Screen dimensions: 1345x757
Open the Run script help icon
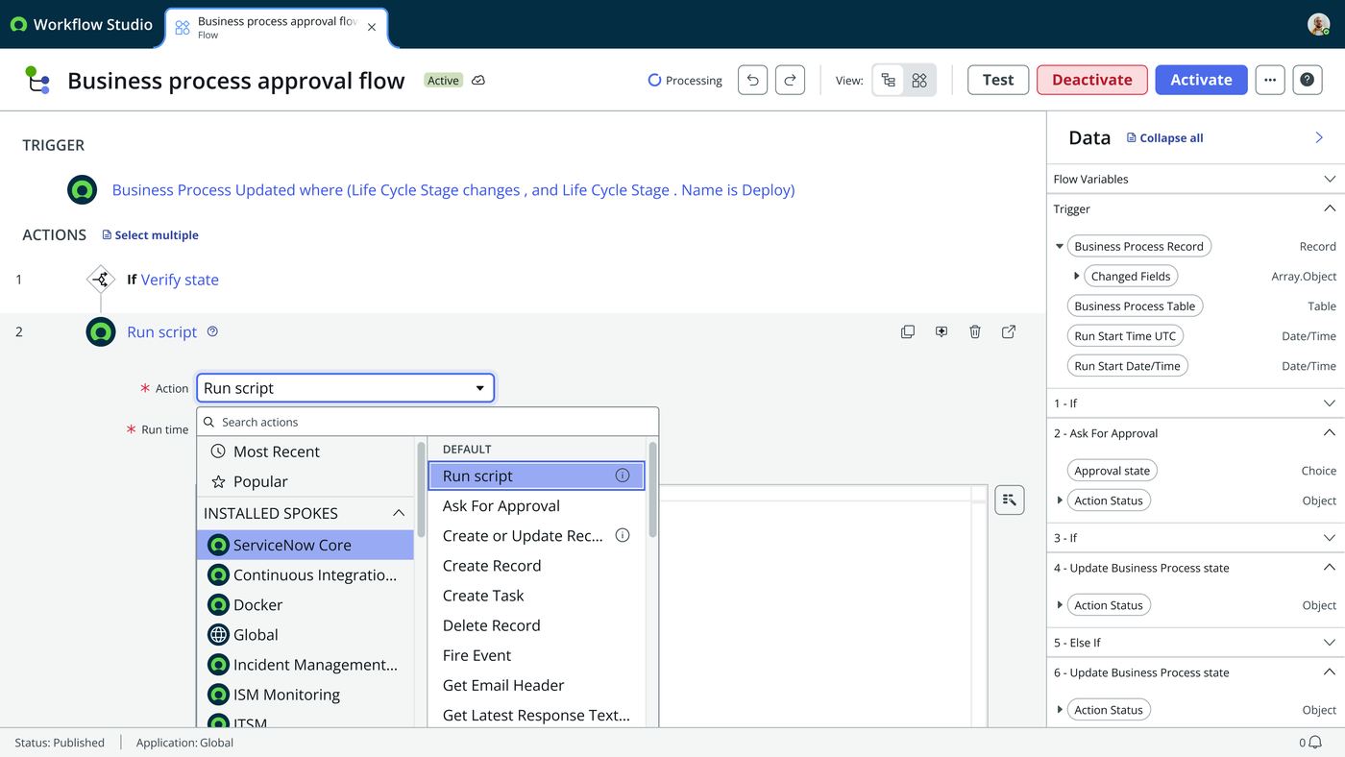point(213,331)
